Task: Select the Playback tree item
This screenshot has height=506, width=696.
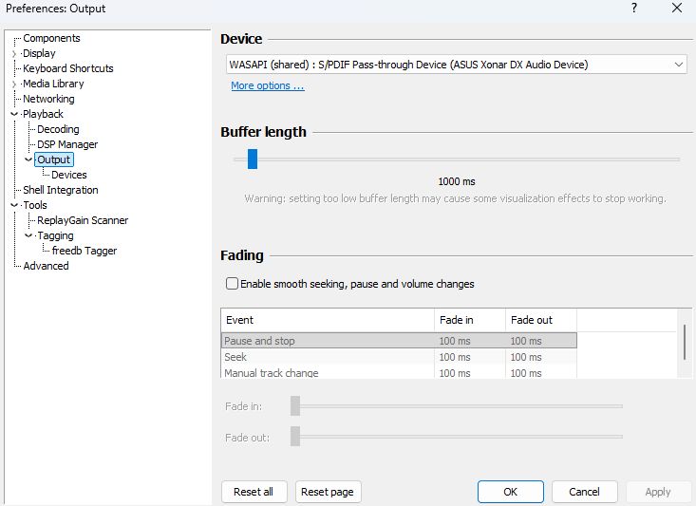Action: point(43,114)
